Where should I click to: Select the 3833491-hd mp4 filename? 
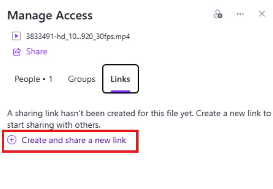tap(78, 37)
